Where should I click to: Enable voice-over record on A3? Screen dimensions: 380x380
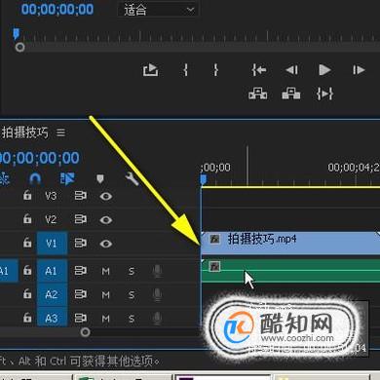(157, 319)
